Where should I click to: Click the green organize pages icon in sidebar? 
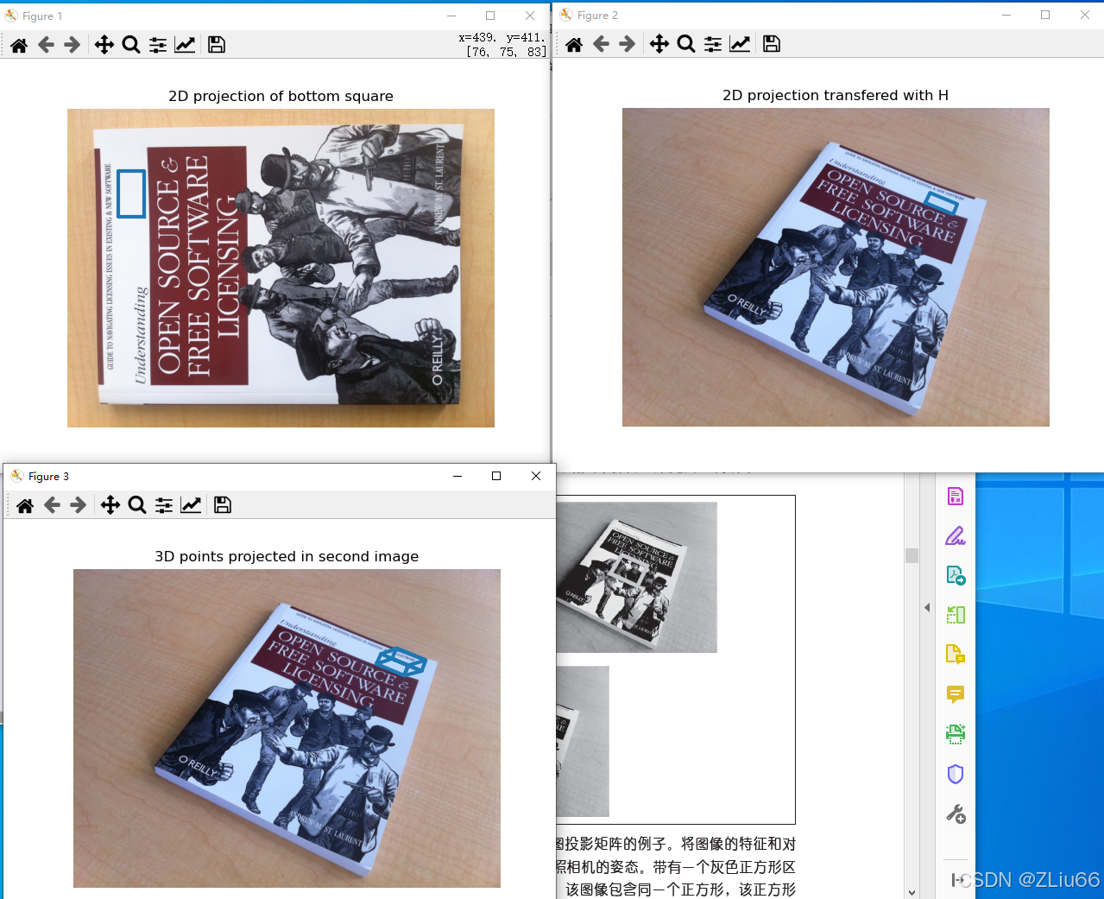tap(956, 615)
